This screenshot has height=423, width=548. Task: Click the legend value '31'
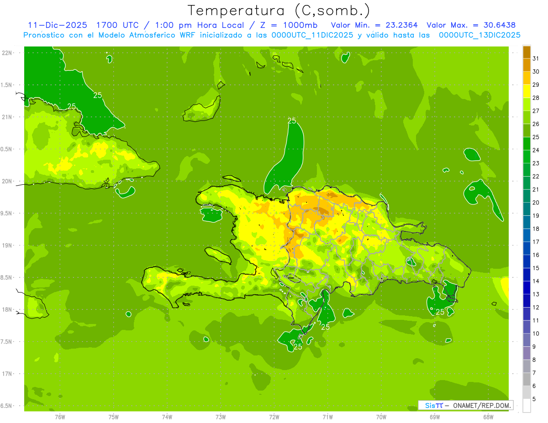click(x=536, y=58)
